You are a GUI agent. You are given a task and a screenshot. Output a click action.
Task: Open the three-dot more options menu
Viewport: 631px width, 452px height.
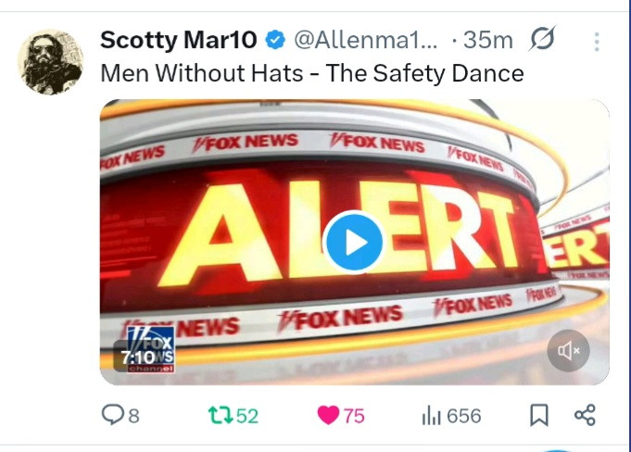[x=597, y=42]
